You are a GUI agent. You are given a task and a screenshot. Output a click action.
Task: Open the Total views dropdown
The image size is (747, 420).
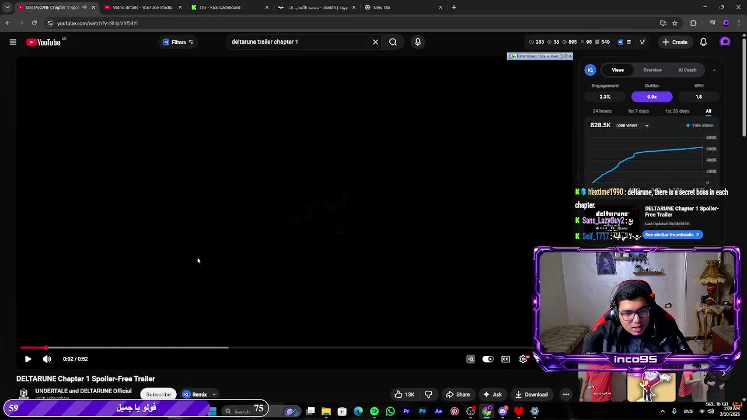pyautogui.click(x=632, y=125)
